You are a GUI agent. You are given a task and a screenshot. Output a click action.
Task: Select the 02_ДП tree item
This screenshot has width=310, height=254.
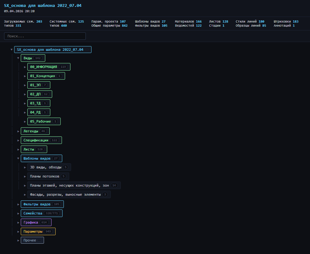pos(39,94)
